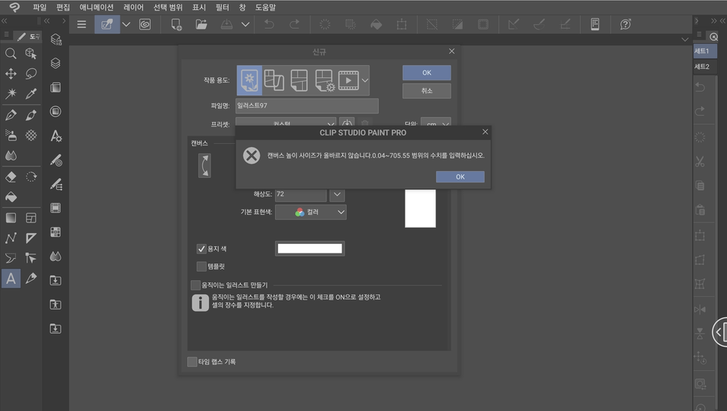This screenshot has width=727, height=411.
Task: Click the Open folder icon in toolbar
Action: (x=201, y=24)
